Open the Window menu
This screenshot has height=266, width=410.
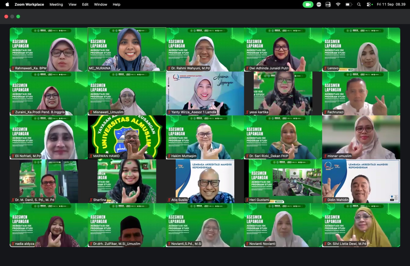point(100,4)
